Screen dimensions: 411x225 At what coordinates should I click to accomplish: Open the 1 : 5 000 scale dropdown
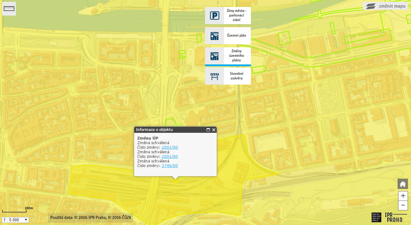15,220
